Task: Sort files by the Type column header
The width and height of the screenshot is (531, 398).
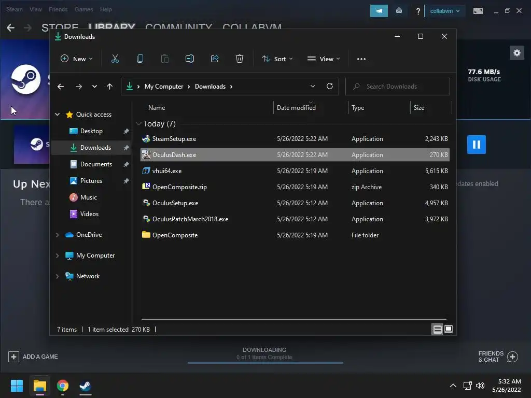Action: [x=358, y=108]
